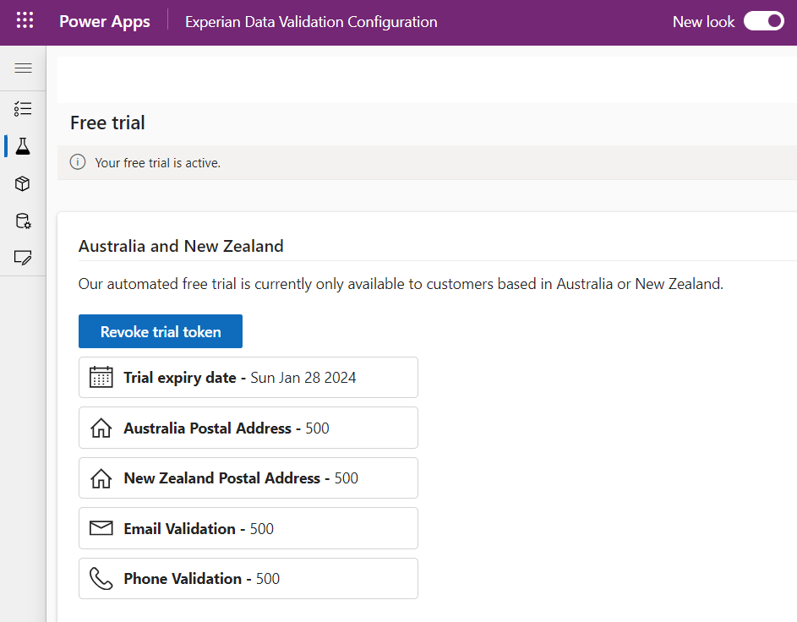Toggle the New look switch

[x=763, y=22]
